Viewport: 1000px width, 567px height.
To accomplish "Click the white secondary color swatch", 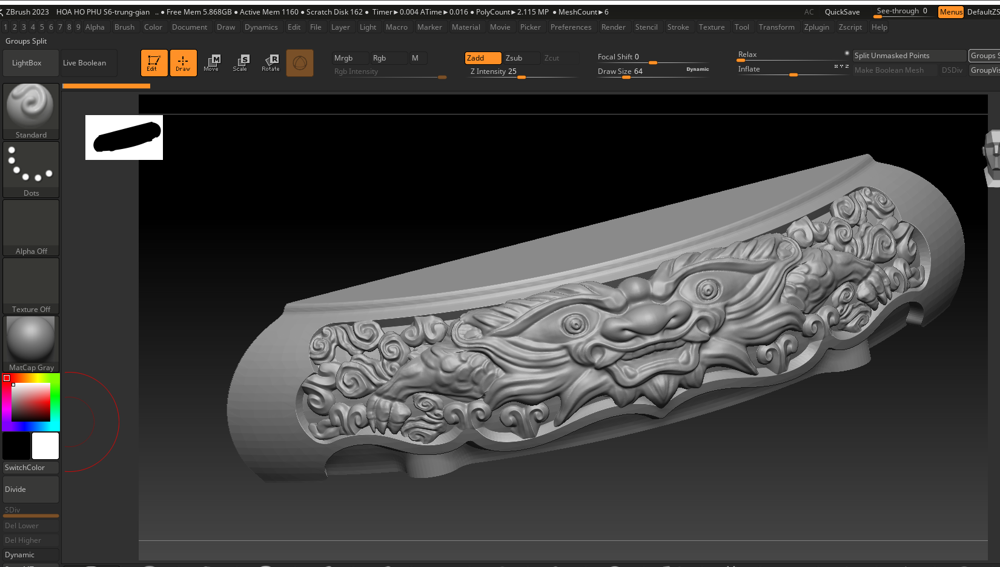I will click(45, 446).
